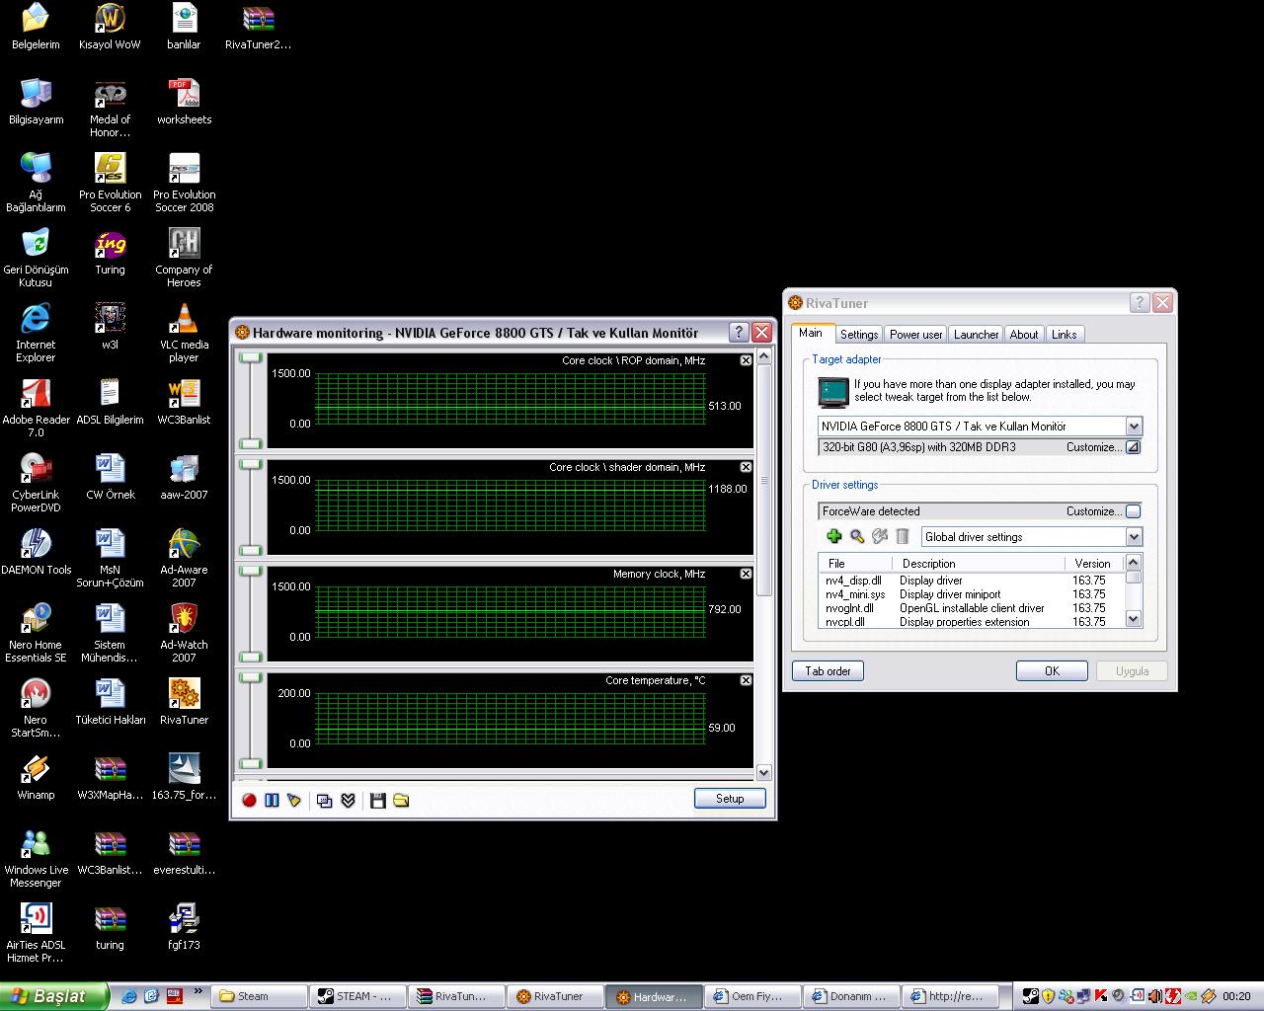
Task: Click upper limit slider handle of ROP graph
Action: click(x=251, y=357)
